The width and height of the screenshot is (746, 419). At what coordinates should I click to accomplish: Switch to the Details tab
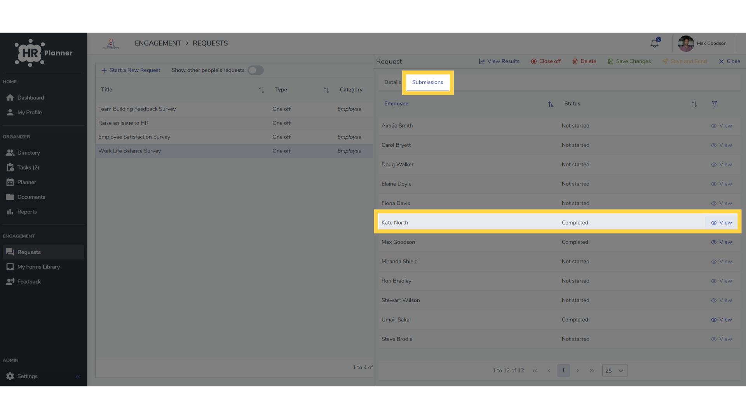click(x=392, y=82)
